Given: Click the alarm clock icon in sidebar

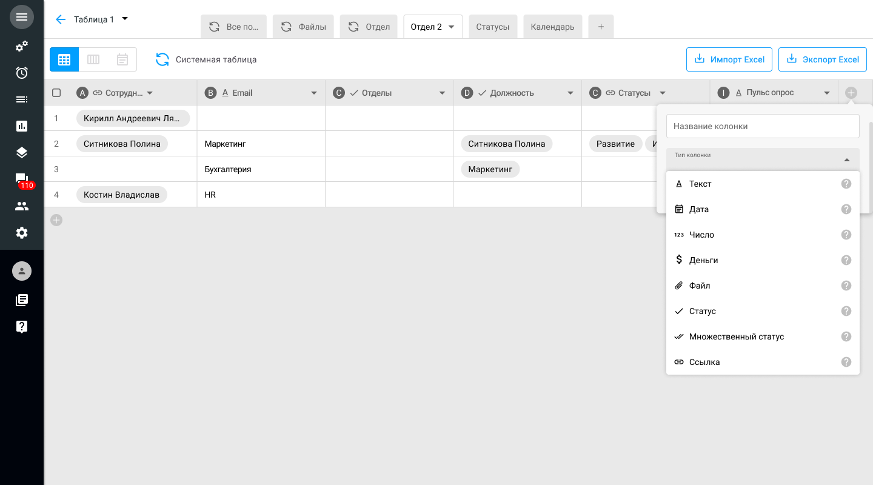Looking at the screenshot, I should (22, 73).
